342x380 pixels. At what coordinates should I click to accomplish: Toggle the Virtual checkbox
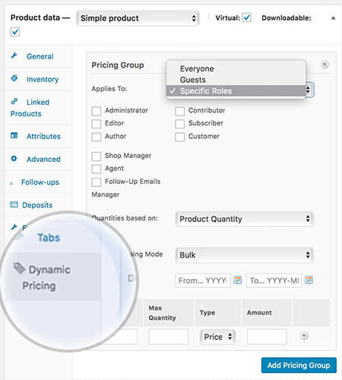[x=246, y=17]
